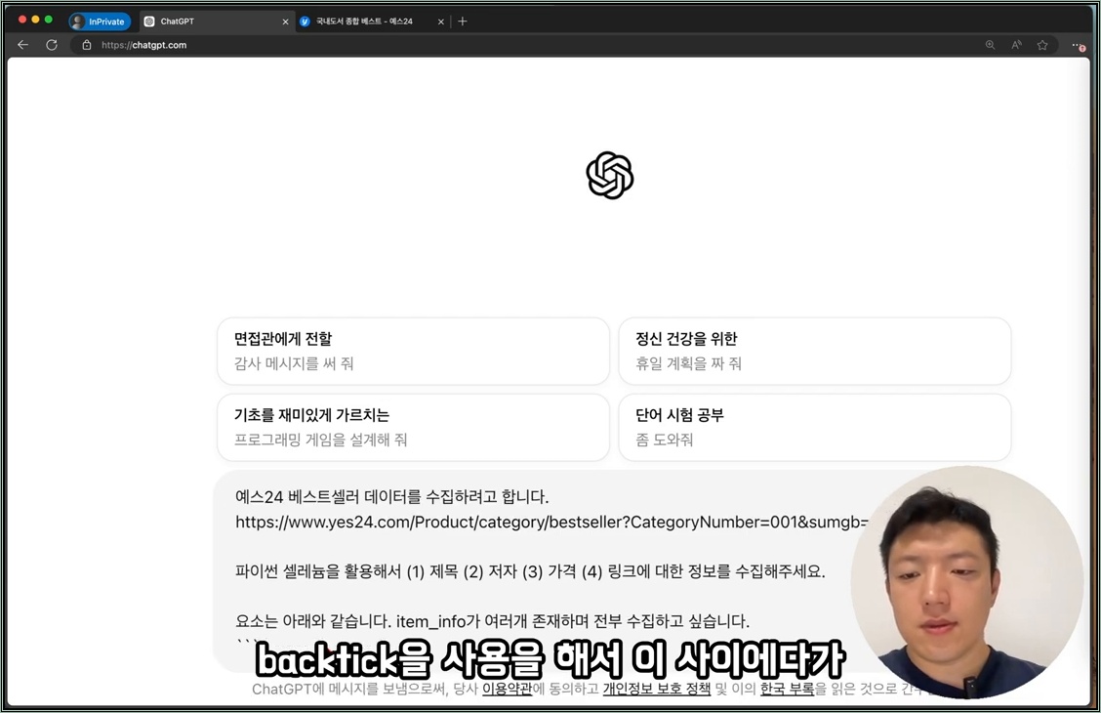Screen dimensions: 1101x713
Task: Click the address bar URL chatgpt.com
Action: (x=143, y=45)
